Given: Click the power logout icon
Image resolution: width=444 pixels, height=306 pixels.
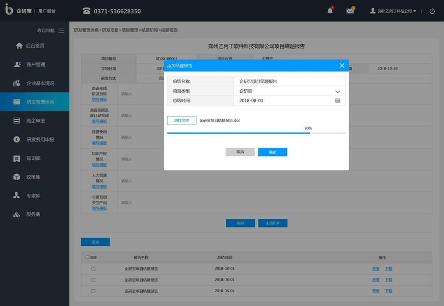Looking at the screenshot, I should 432,11.
